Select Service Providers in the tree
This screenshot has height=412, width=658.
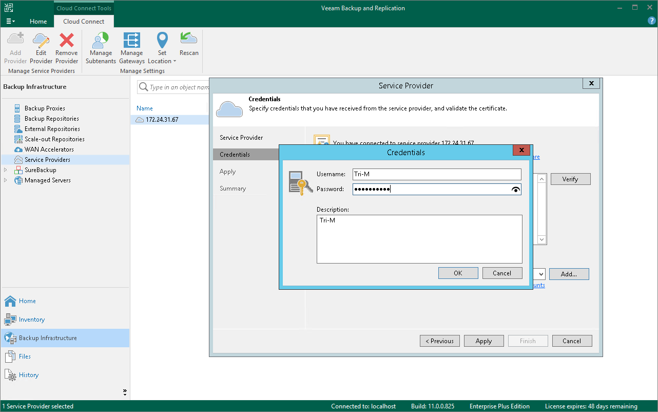(47, 160)
